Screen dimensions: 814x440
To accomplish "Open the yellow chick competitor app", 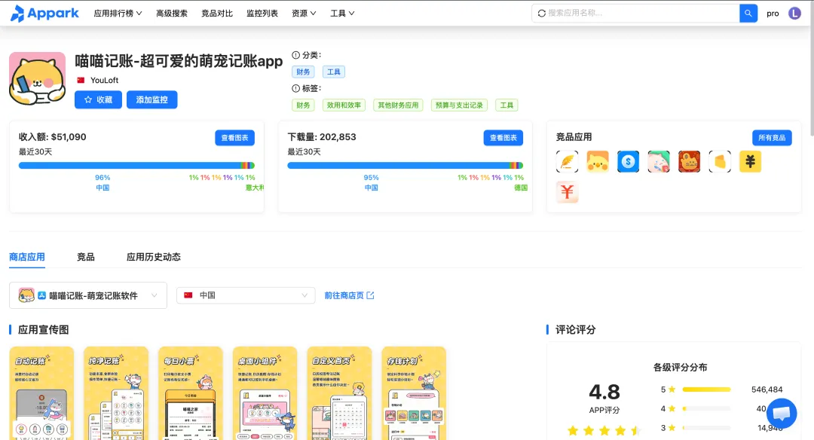I will click(598, 161).
